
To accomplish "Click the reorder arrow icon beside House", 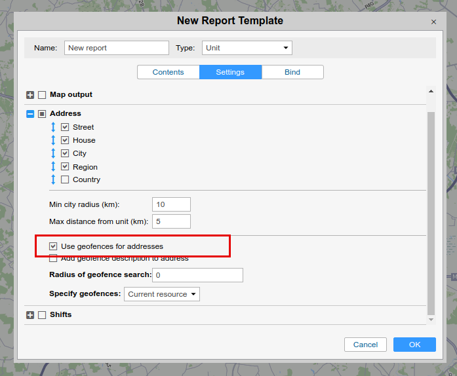I will 53,140.
